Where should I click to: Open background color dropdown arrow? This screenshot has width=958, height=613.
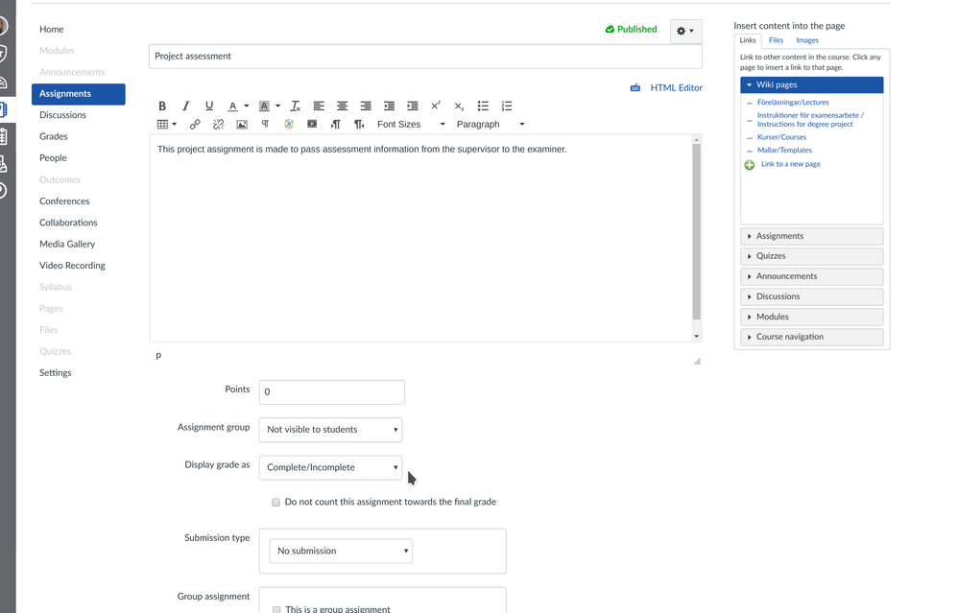point(278,106)
